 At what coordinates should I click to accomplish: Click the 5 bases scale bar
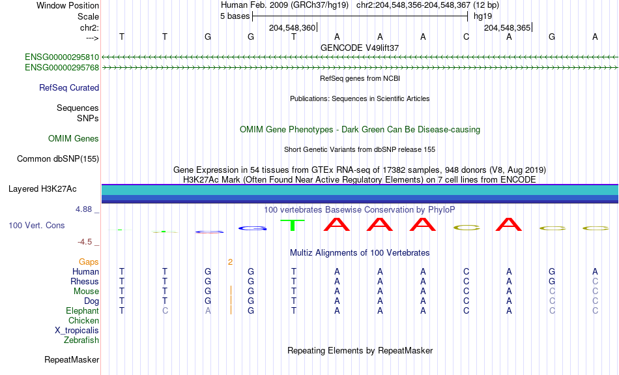pos(360,16)
